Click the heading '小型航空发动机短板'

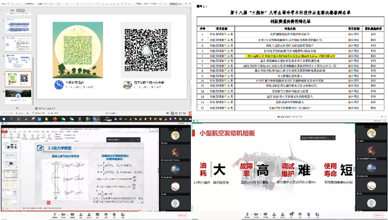tap(227, 133)
